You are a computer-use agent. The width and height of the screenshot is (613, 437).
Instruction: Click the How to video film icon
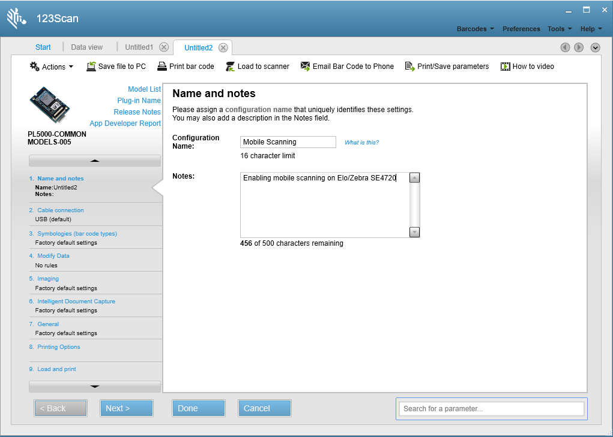(x=505, y=67)
